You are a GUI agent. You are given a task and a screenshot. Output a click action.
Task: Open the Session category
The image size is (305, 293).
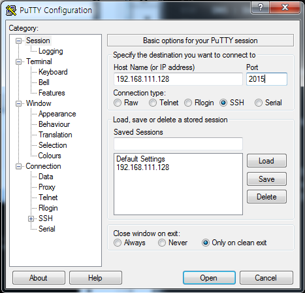click(38, 41)
